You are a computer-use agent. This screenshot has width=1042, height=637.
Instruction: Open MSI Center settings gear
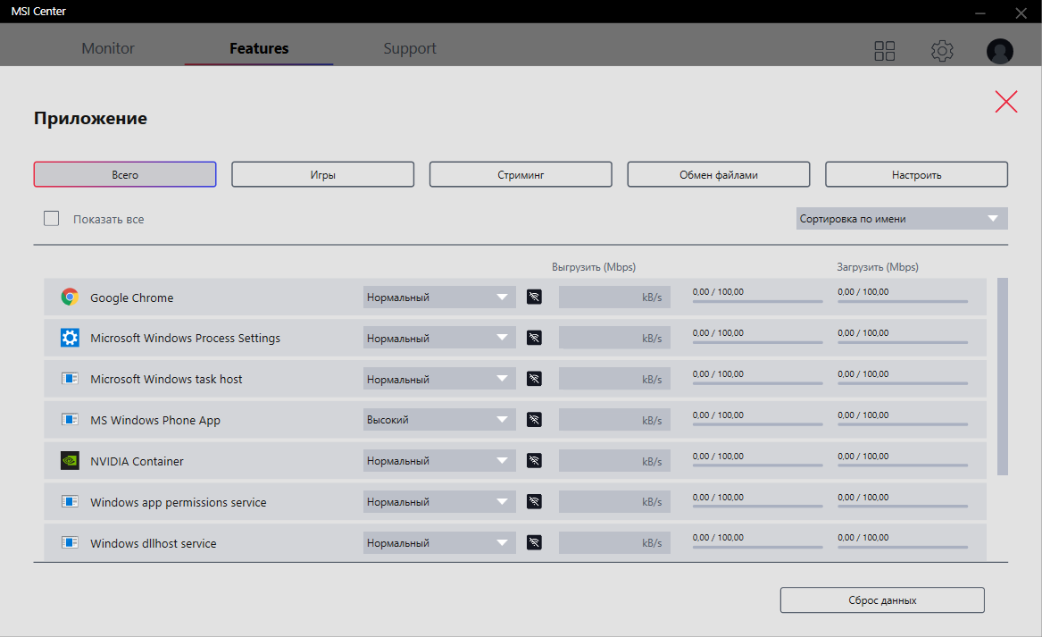point(942,51)
